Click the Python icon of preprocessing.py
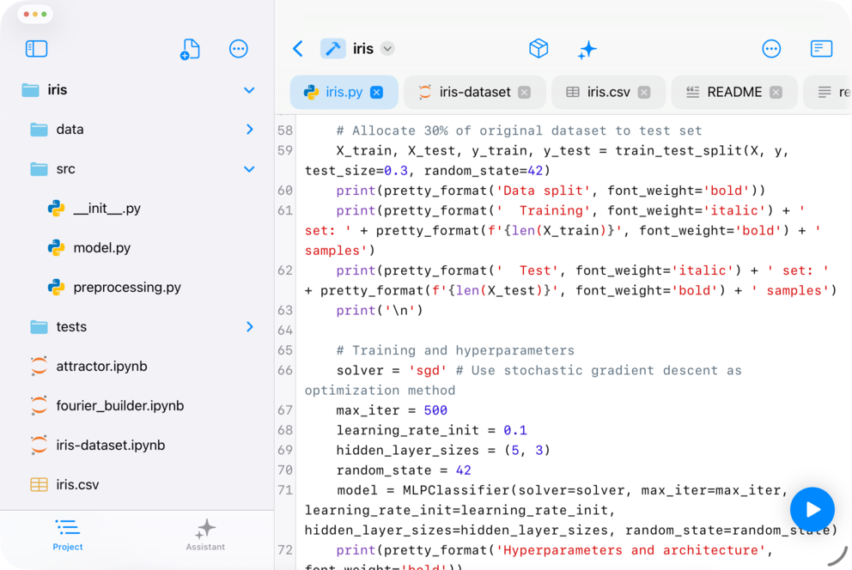The width and height of the screenshot is (852, 570). 56,288
